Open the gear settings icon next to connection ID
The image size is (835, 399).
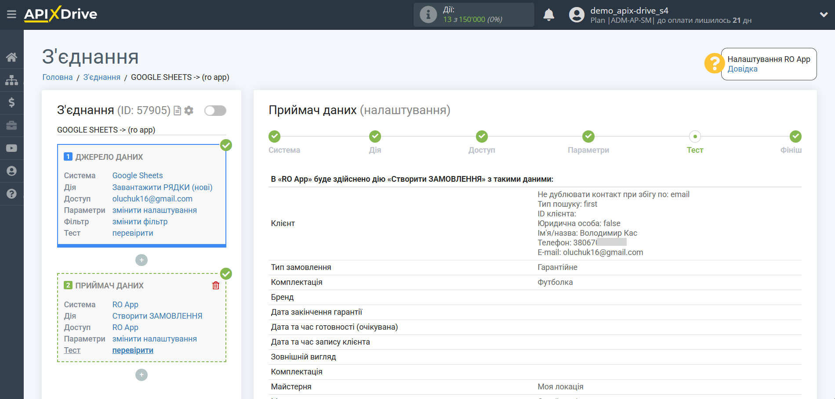tap(189, 111)
